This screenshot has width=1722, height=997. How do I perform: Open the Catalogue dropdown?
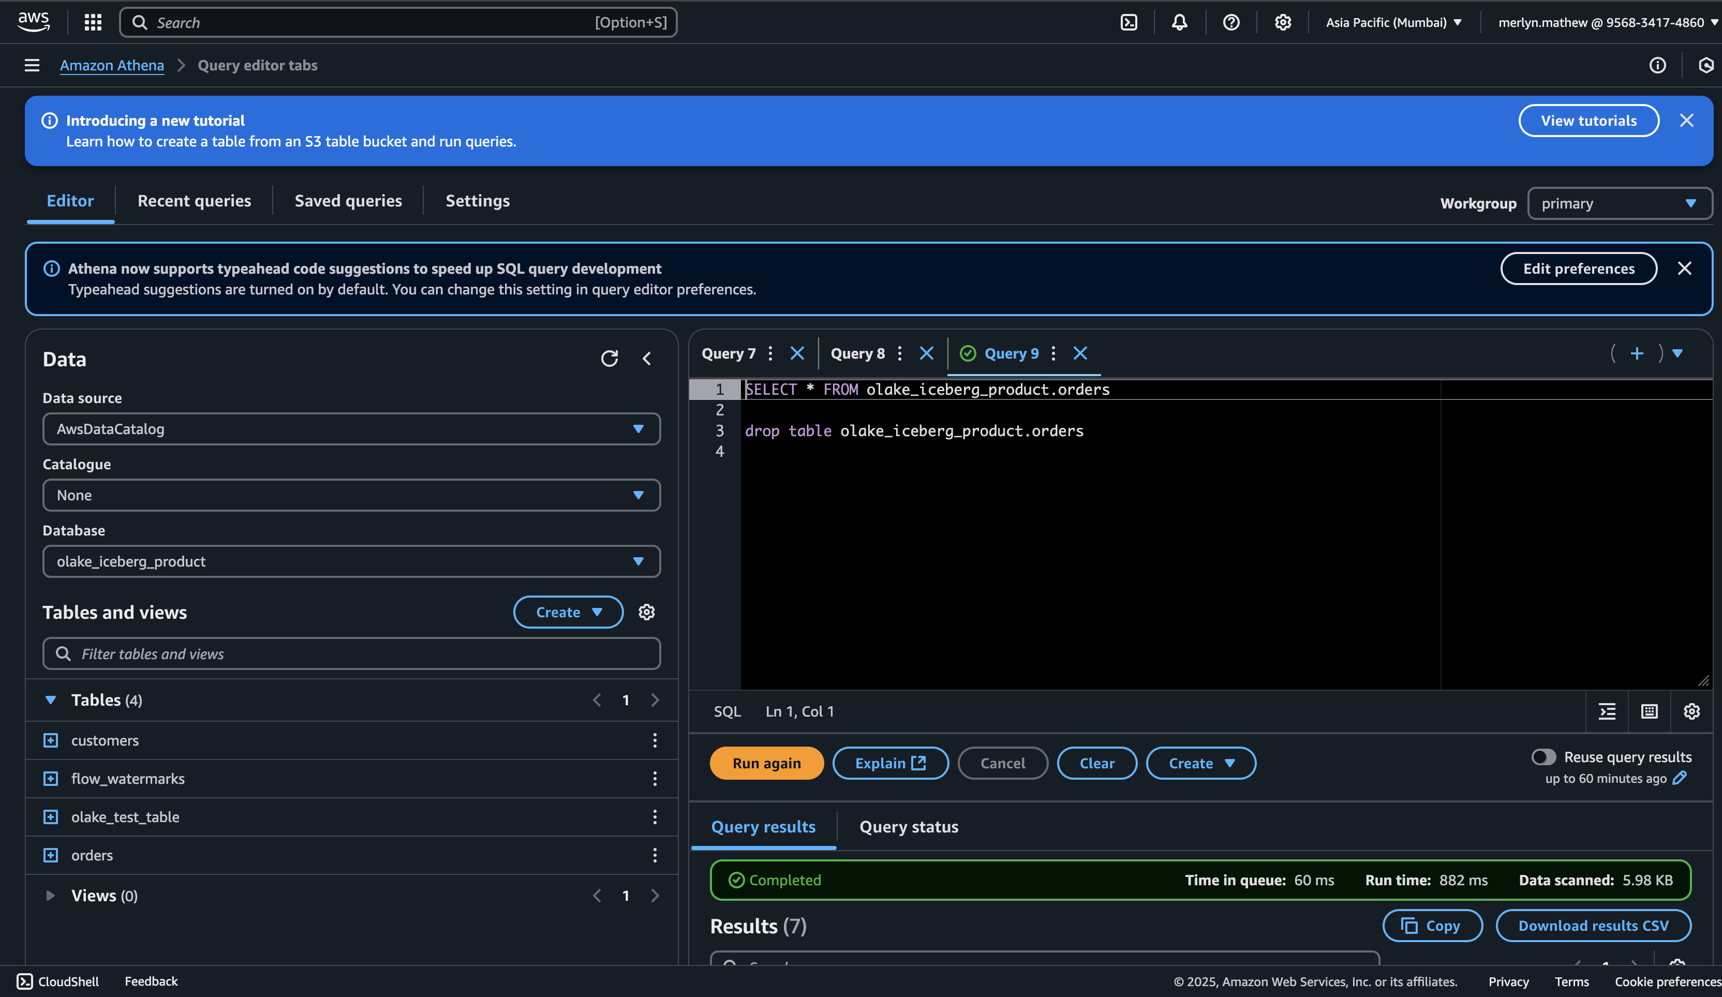click(x=351, y=496)
